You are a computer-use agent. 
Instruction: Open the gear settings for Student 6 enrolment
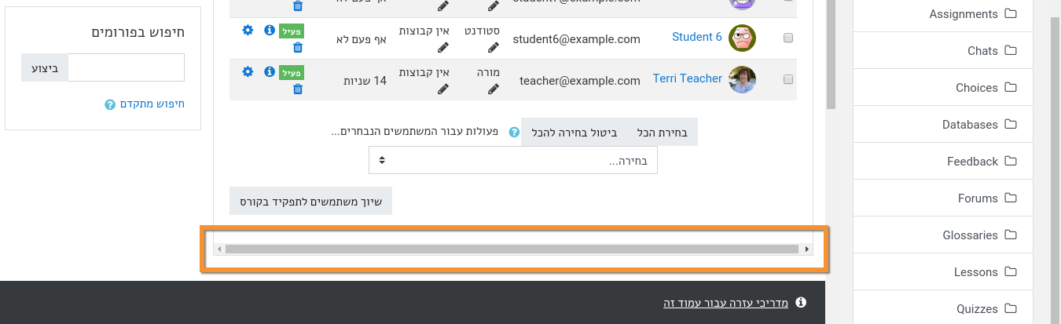point(248,30)
